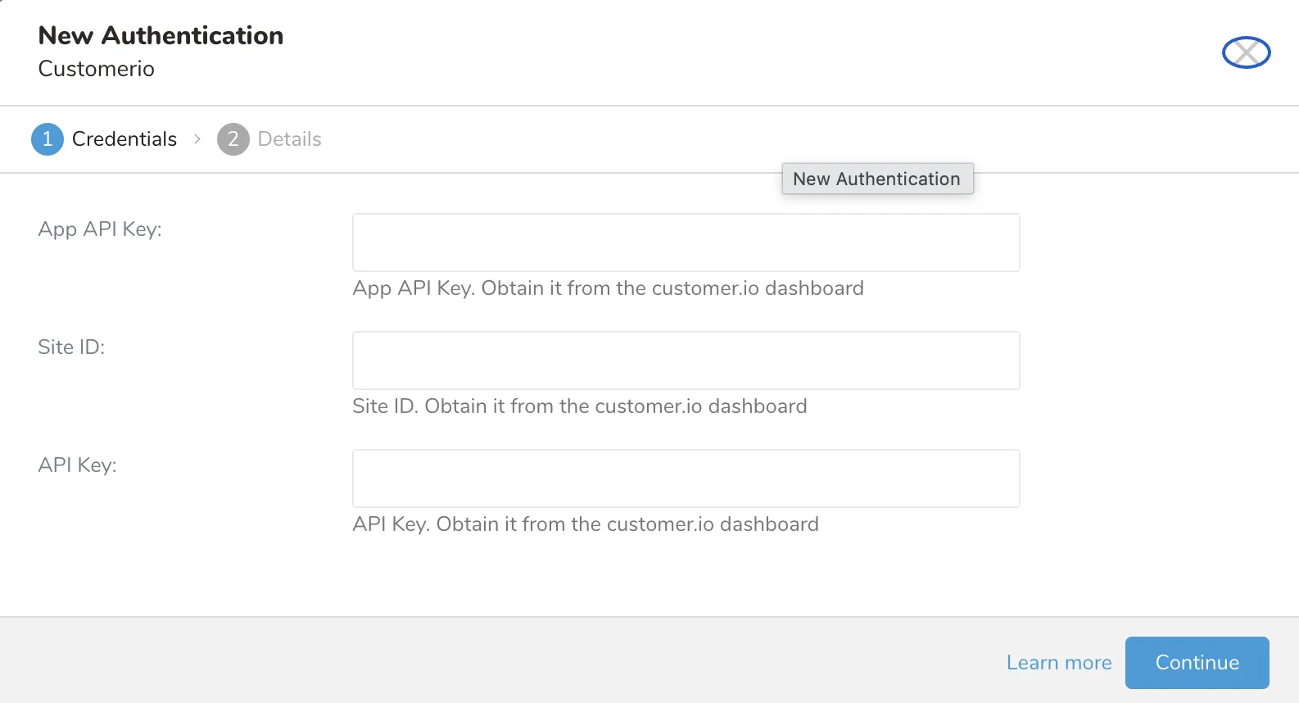Click the 'New Authentication' dialog heading
The width and height of the screenshot is (1299, 703).
coord(161,35)
